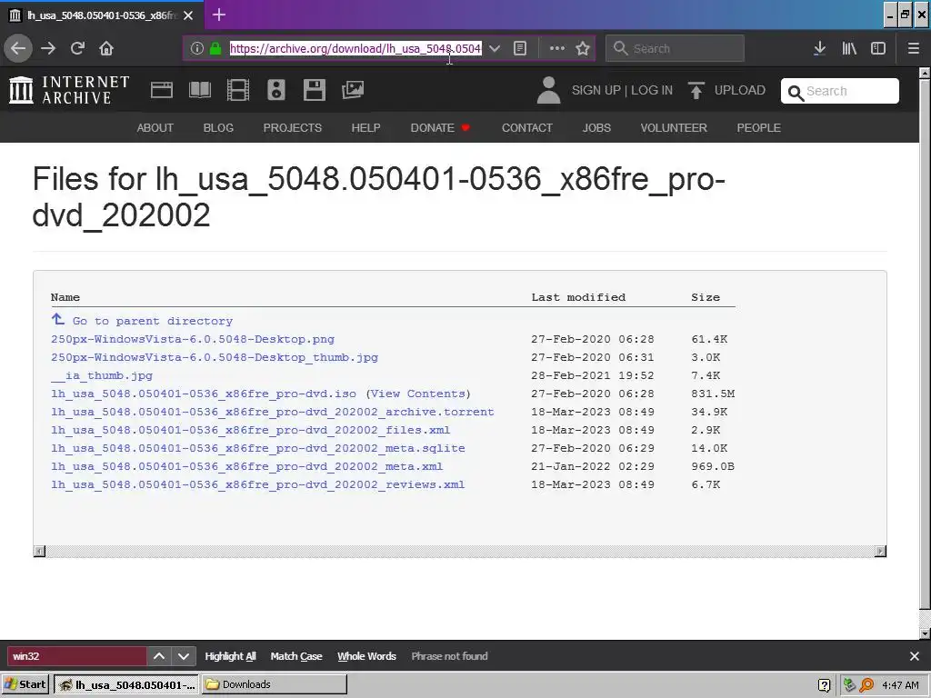Viewport: 931px width, 698px height.
Task: Open the _archive.torrent file link
Action: click(x=273, y=412)
